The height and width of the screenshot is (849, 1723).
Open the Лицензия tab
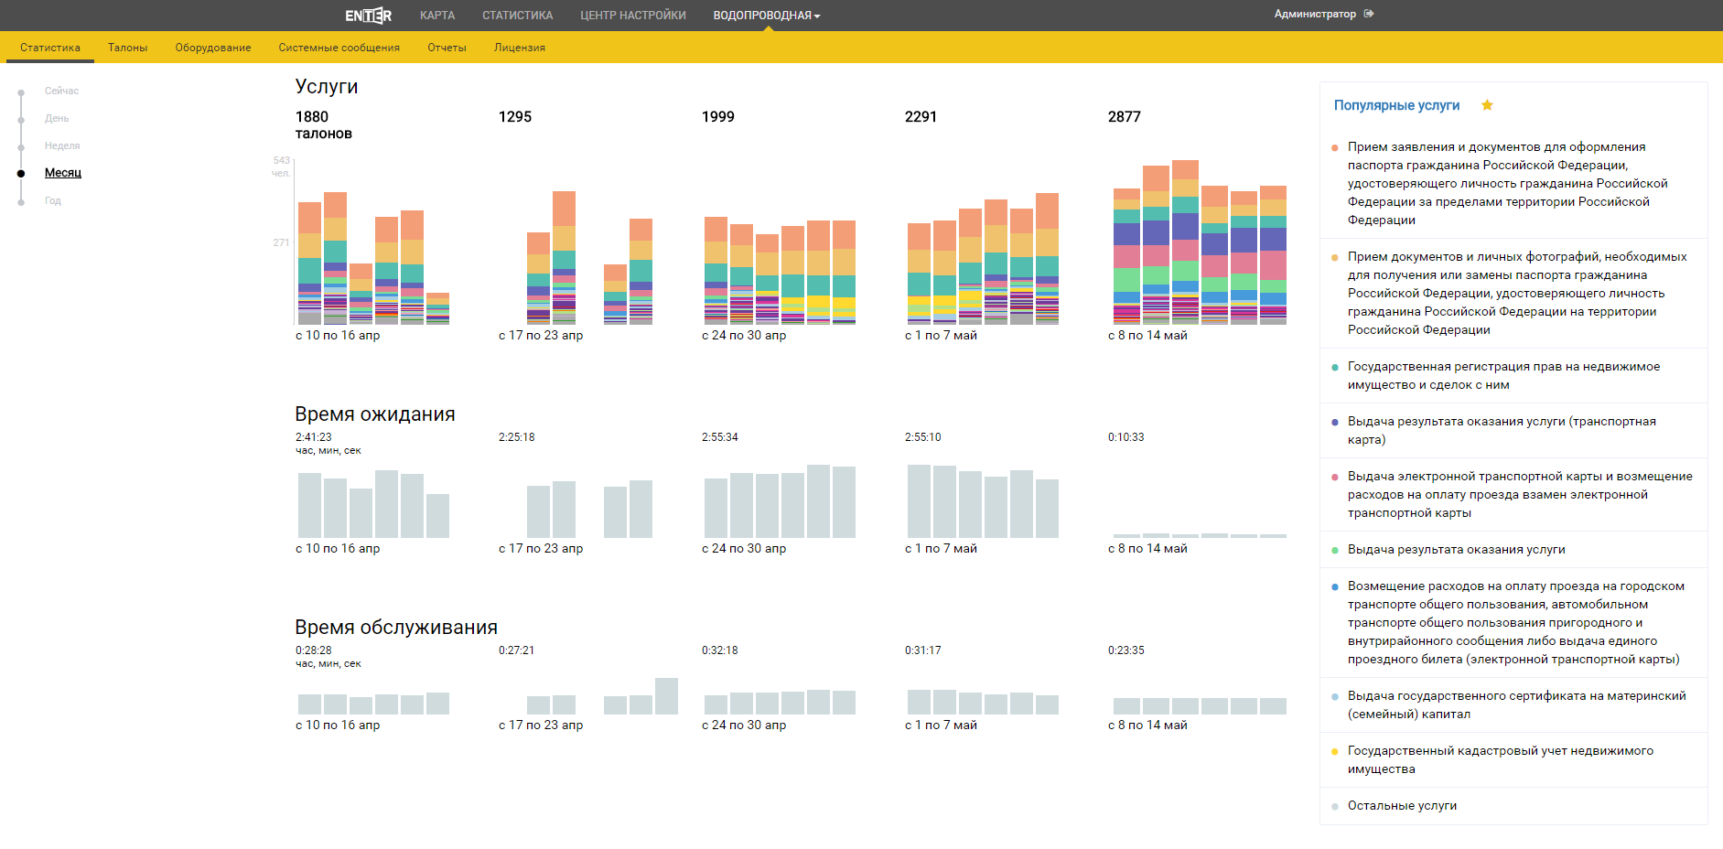tap(519, 48)
